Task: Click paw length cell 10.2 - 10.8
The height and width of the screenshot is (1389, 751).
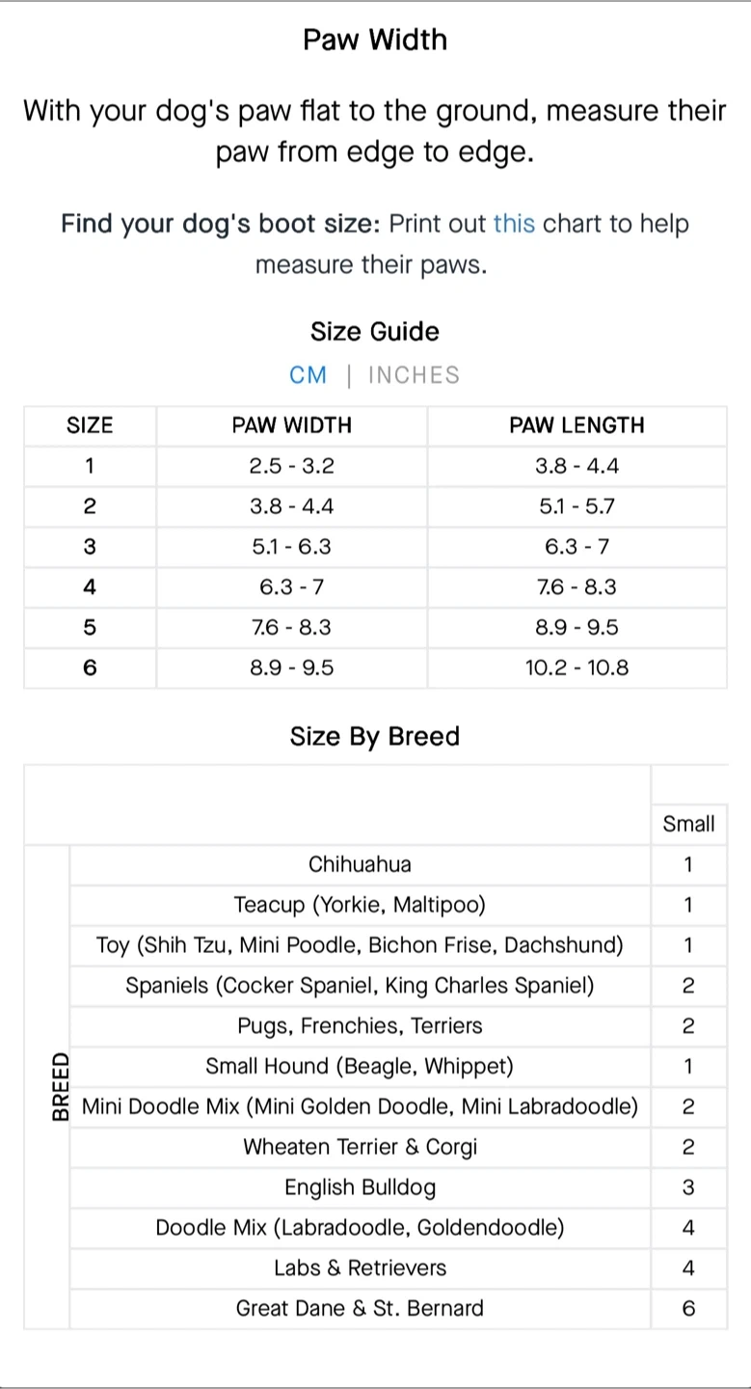Action: pyautogui.click(x=577, y=667)
